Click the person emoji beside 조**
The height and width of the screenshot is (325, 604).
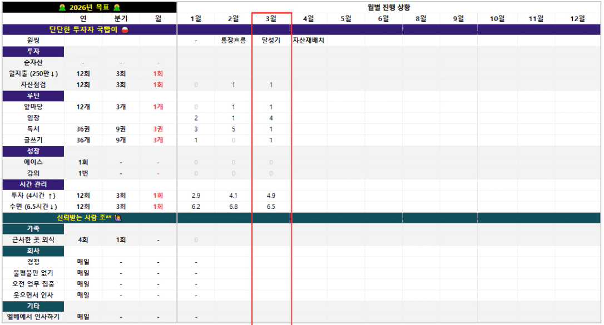[118, 218]
